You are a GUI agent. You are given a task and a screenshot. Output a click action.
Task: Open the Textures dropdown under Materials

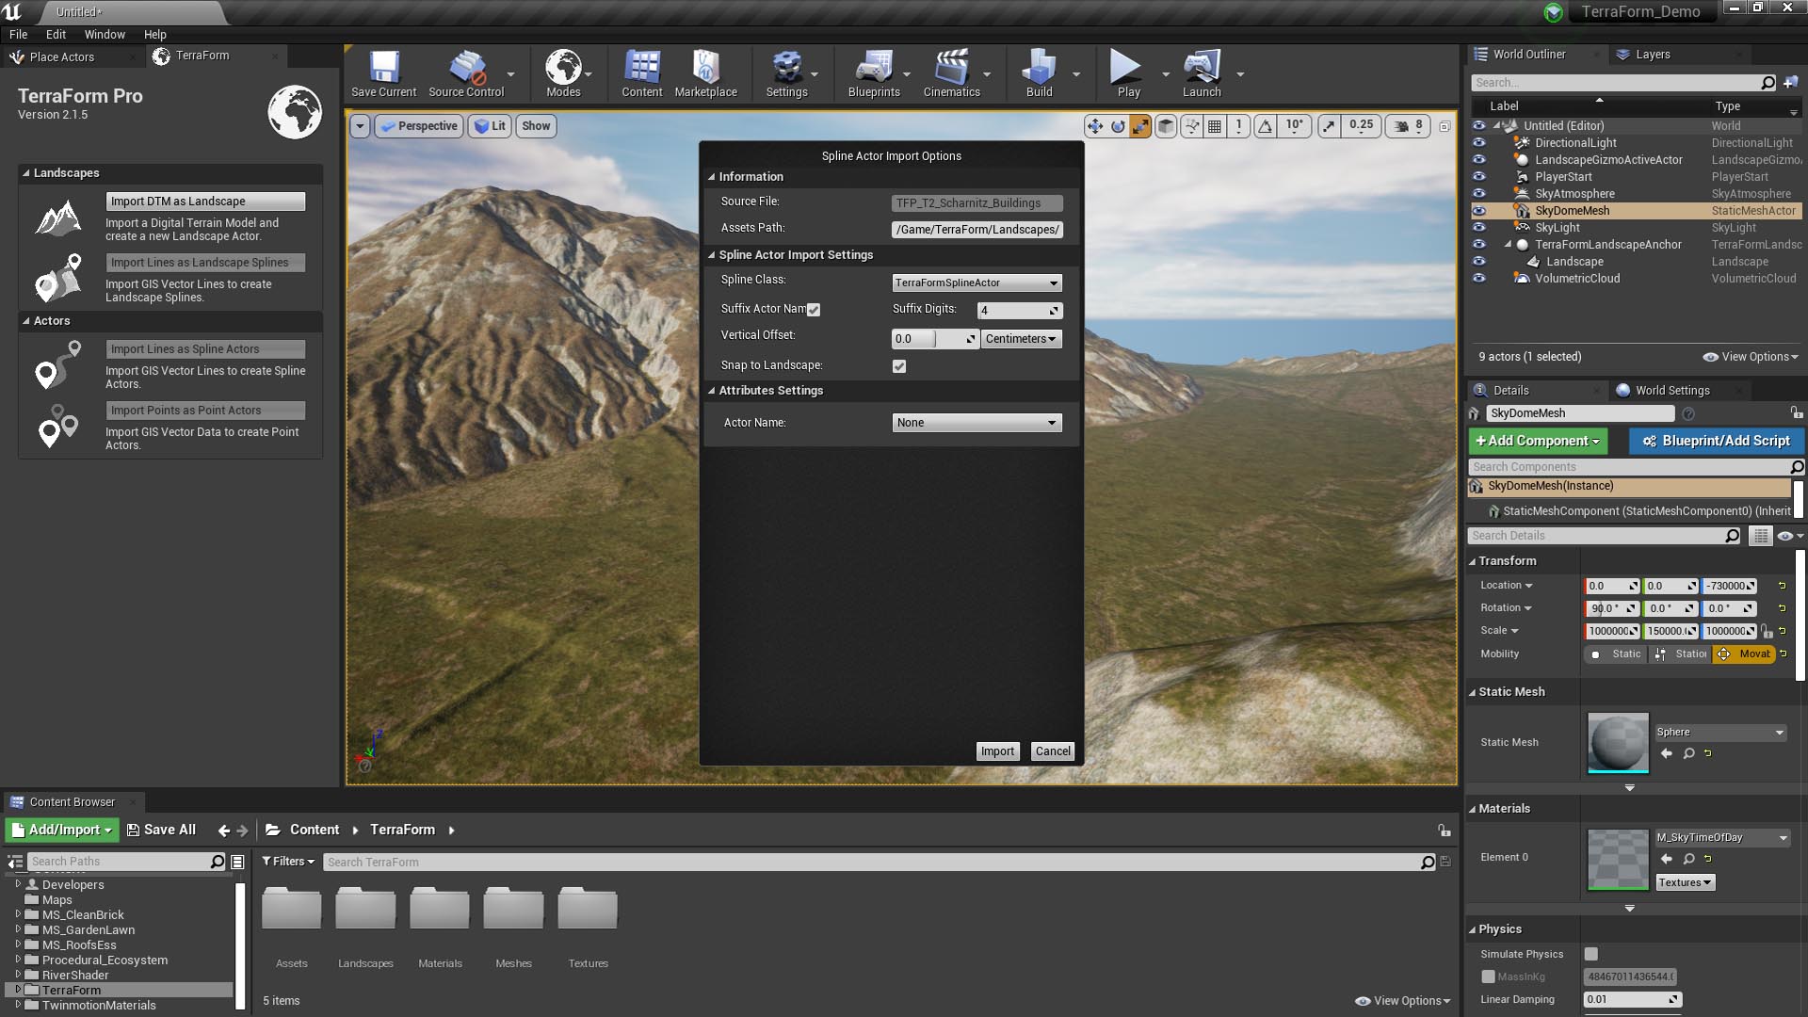[x=1686, y=882]
